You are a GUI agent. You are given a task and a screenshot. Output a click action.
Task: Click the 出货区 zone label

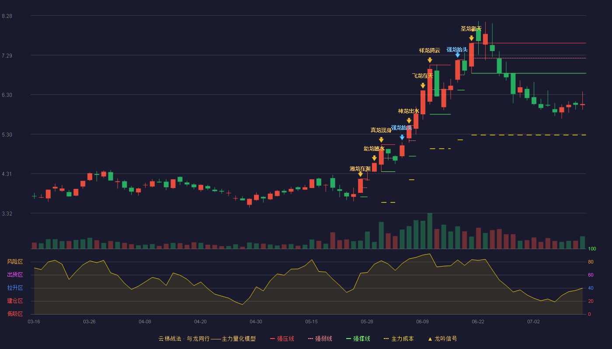point(15,275)
